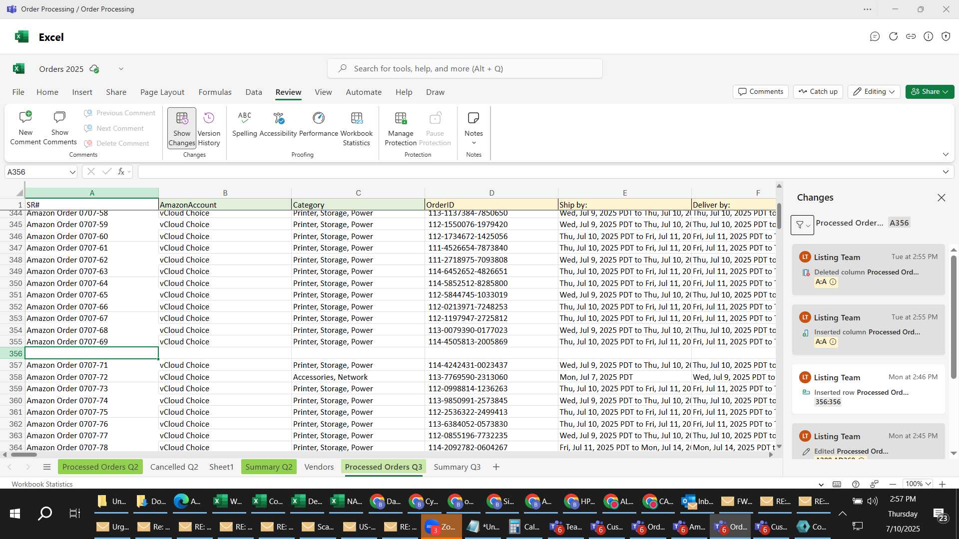Copy link icon in Teams header

911,36
